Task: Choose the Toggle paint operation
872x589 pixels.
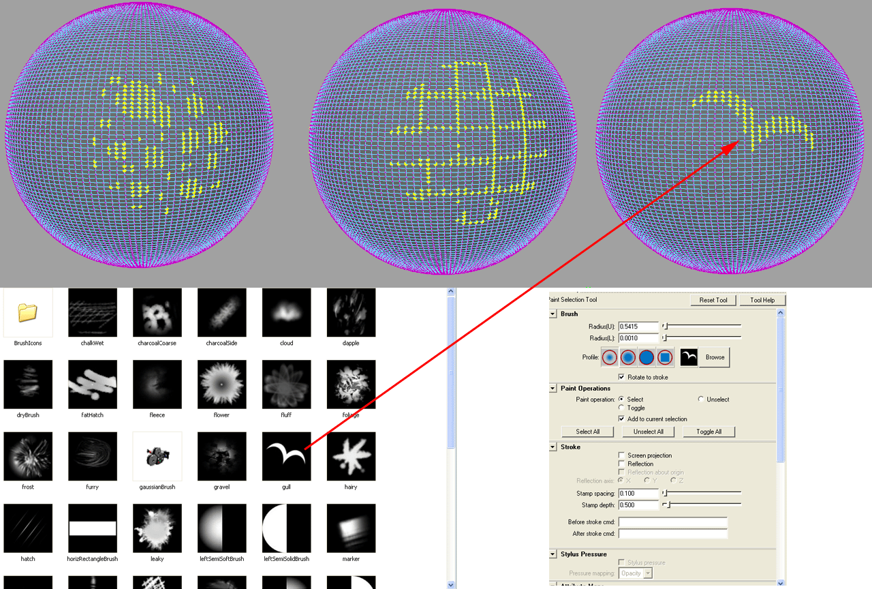Action: 621,408
